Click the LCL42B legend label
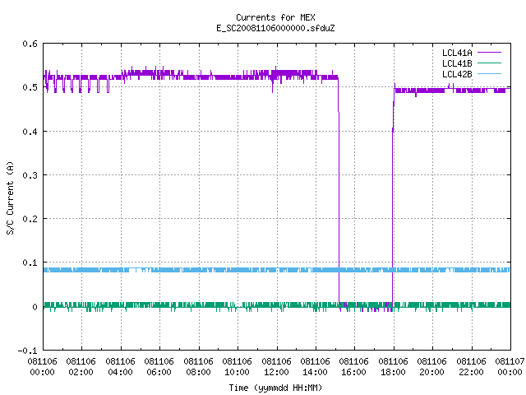Screen dimensions: 526x395 click(457, 74)
